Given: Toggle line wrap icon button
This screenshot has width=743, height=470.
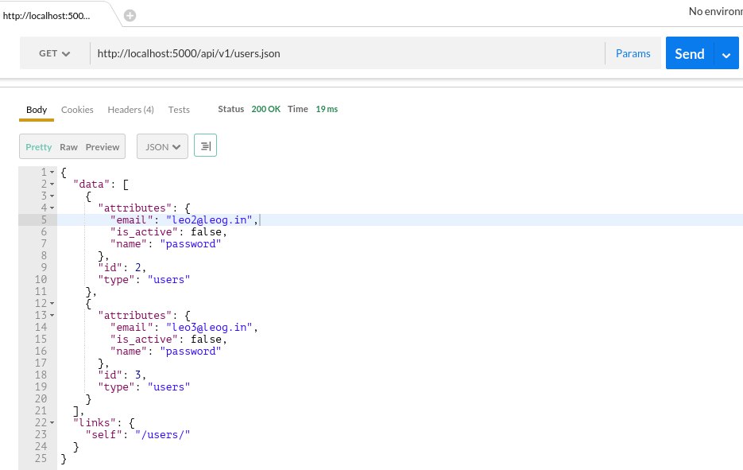Looking at the screenshot, I should (x=205, y=146).
